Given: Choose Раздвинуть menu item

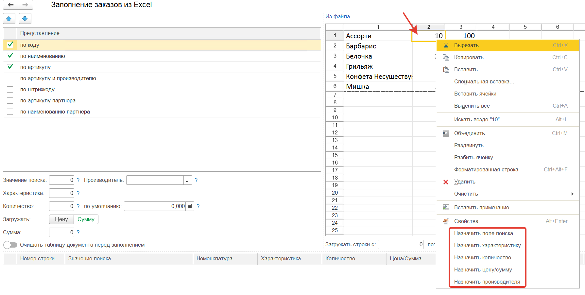Looking at the screenshot, I should 508,146.
